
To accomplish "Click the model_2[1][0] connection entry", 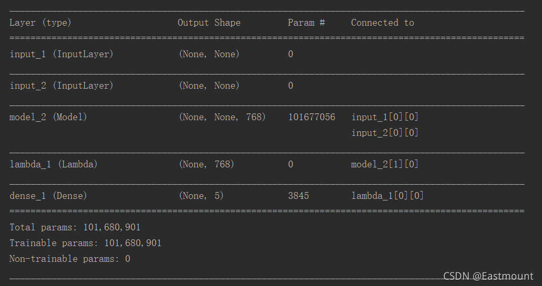I will pos(385,164).
